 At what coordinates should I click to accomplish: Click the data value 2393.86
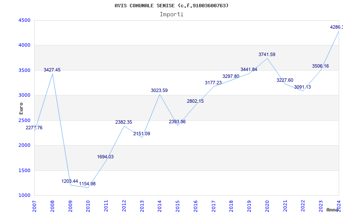click(x=177, y=122)
